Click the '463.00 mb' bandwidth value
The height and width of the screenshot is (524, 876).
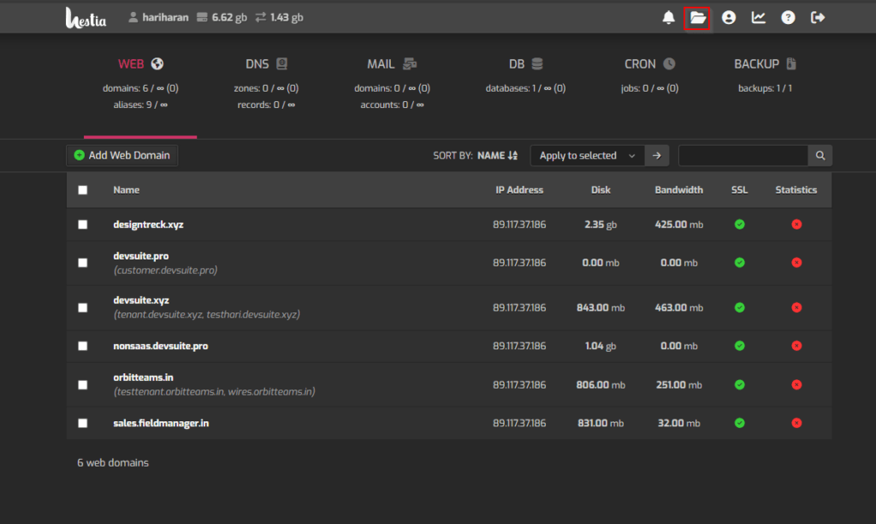click(678, 307)
